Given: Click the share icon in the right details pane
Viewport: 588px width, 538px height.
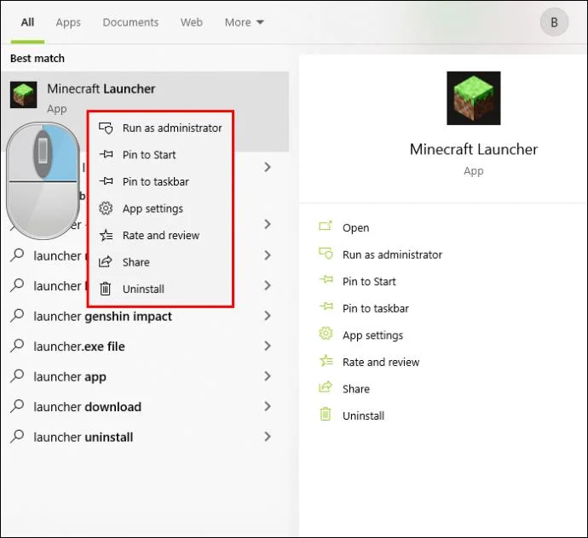Looking at the screenshot, I should pos(326,387).
